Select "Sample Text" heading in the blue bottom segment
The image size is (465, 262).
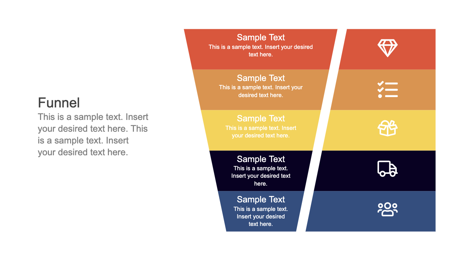click(x=261, y=200)
